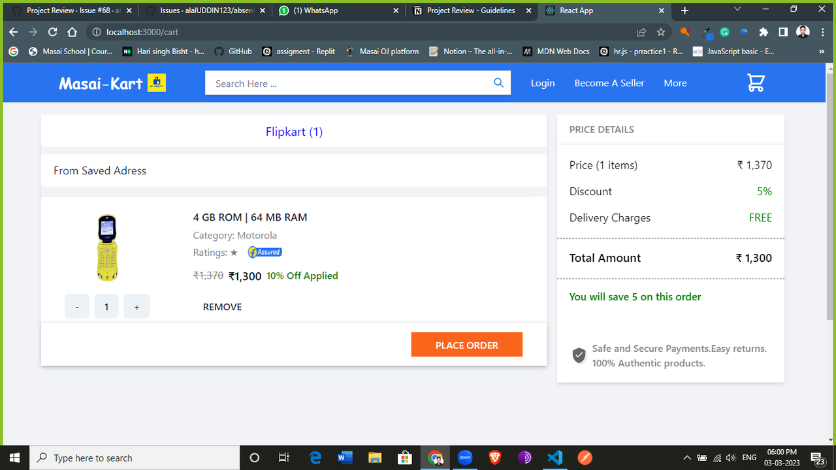Click the volume icon in system tray
The image size is (836, 470).
click(x=731, y=458)
